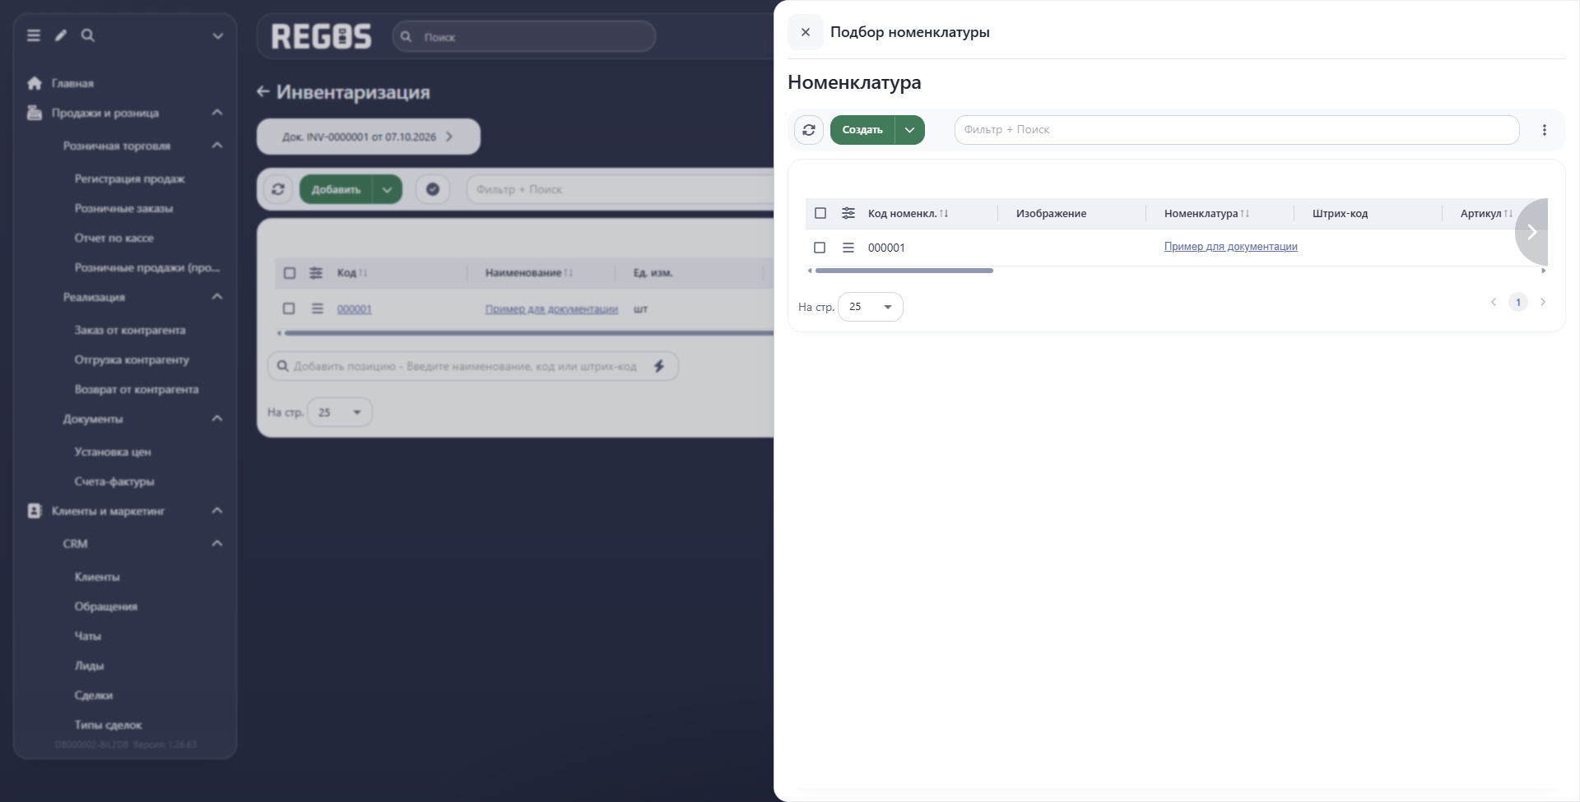Open document INV-0000001 breadcrumb

coord(368,137)
